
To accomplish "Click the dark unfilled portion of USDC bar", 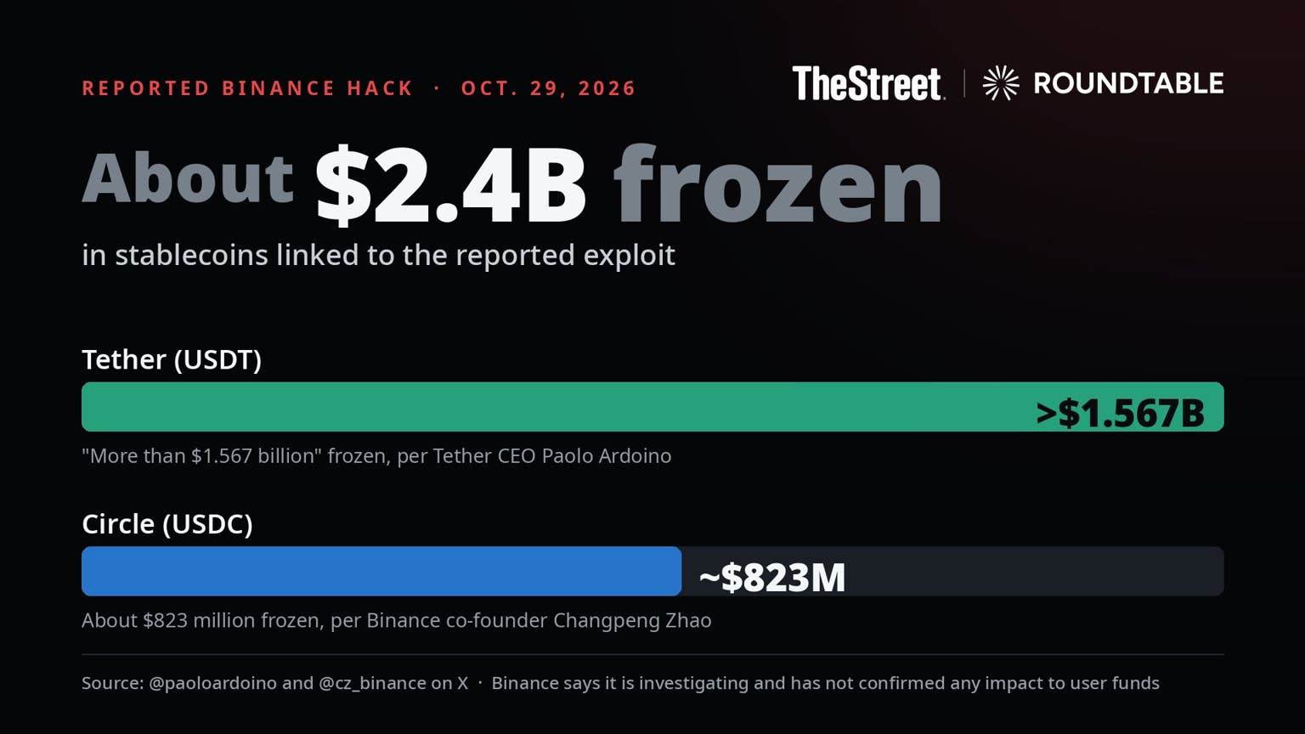I will point(952,571).
